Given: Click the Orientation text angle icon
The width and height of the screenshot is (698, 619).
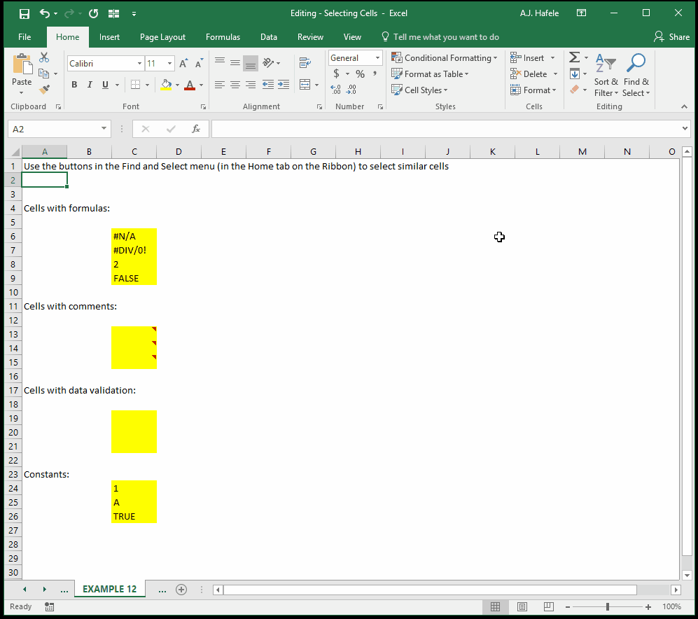Looking at the screenshot, I should pyautogui.click(x=268, y=63).
